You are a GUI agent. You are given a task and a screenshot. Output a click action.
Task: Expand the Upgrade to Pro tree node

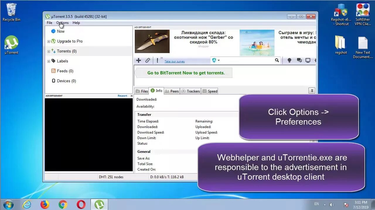tap(49, 41)
